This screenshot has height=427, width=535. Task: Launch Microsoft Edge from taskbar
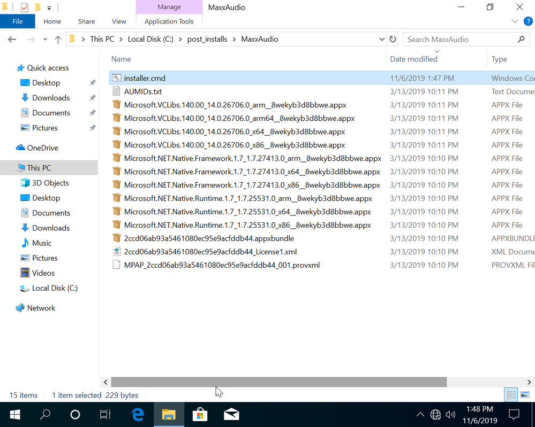pyautogui.click(x=138, y=414)
